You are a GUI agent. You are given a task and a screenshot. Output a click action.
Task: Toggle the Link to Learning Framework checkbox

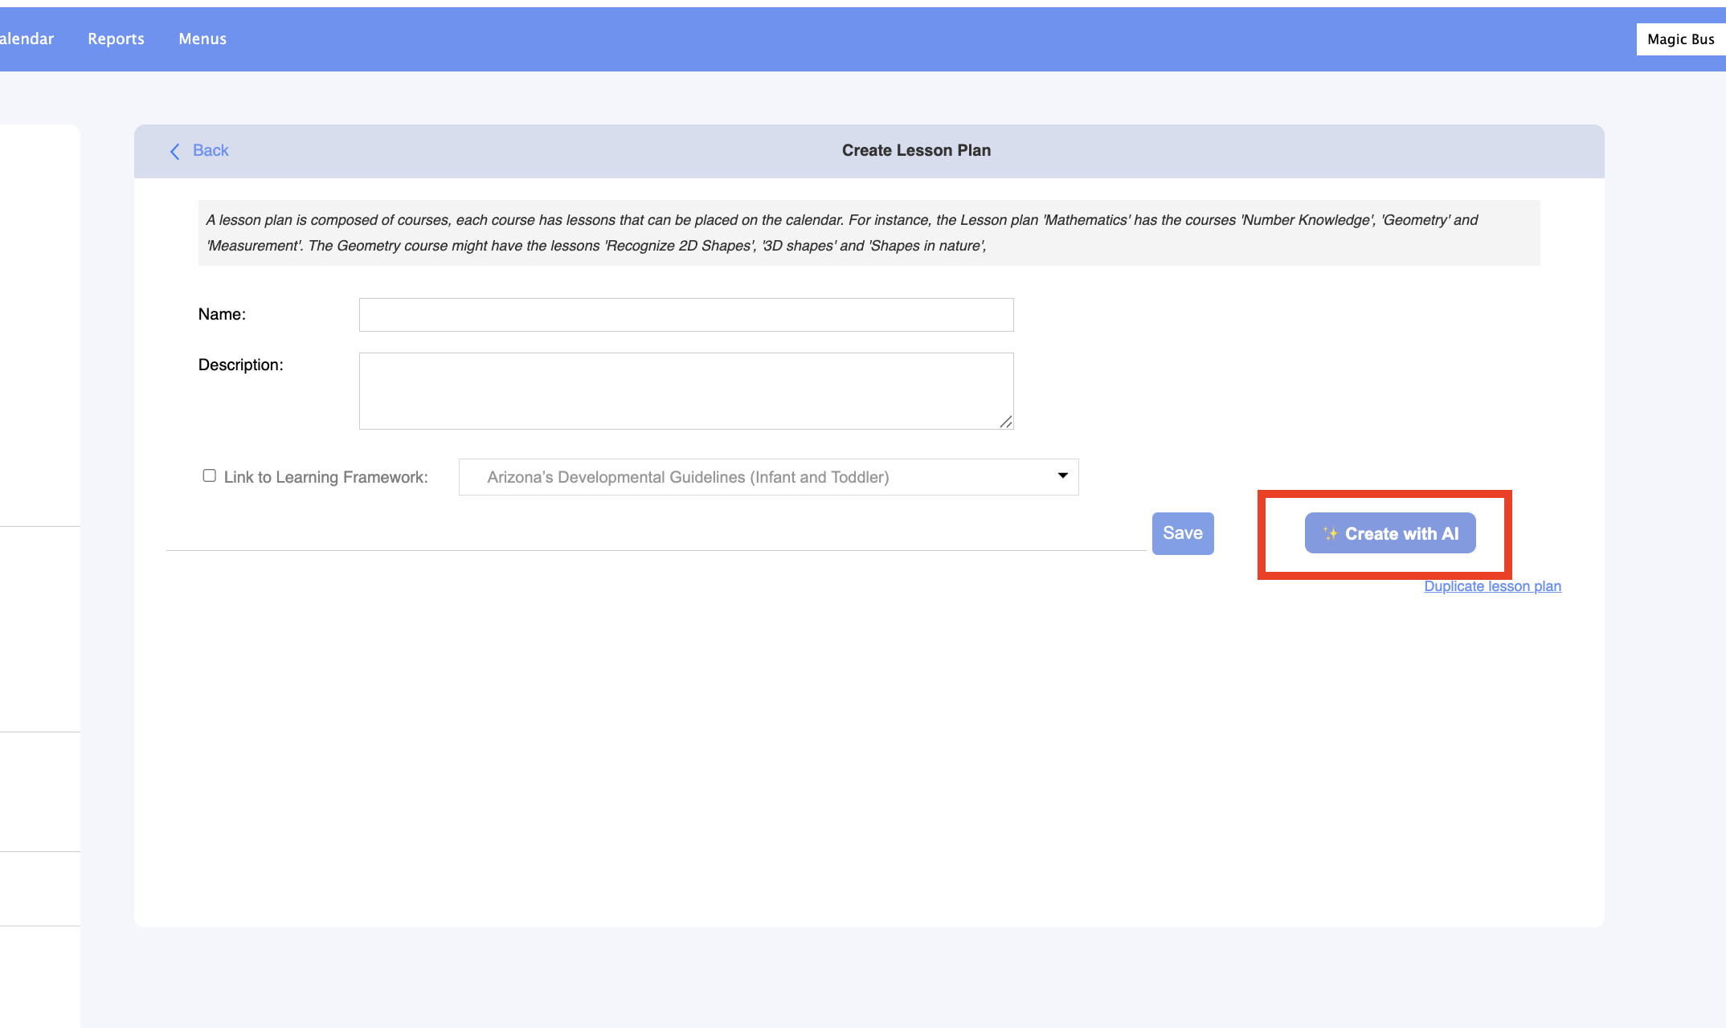point(209,475)
